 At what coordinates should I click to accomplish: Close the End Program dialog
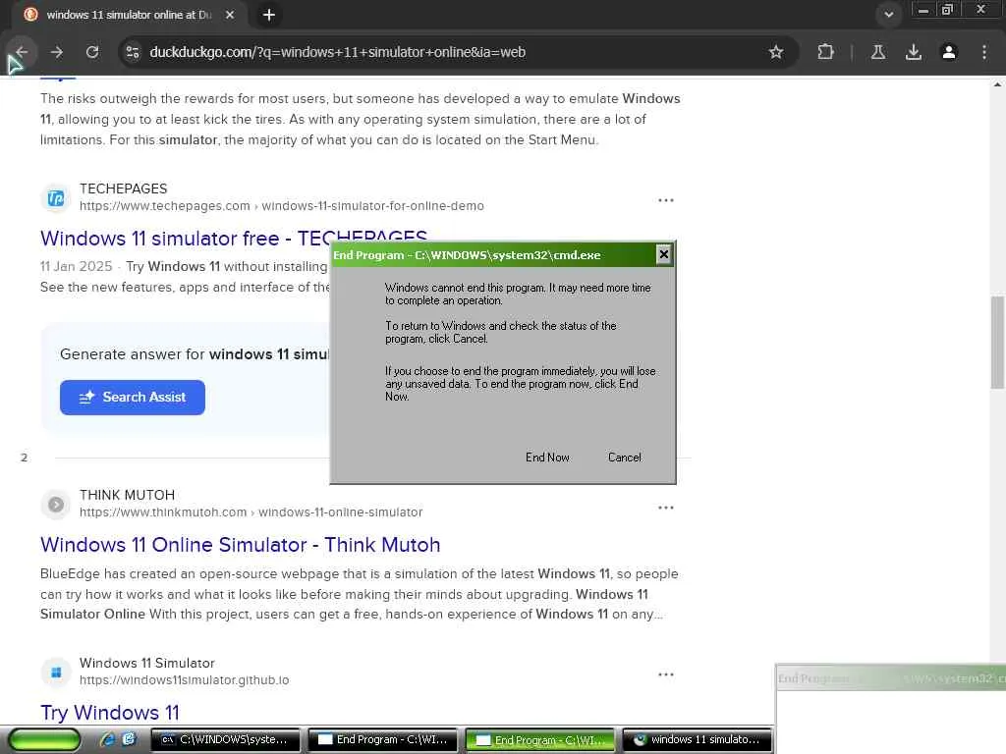[663, 254]
